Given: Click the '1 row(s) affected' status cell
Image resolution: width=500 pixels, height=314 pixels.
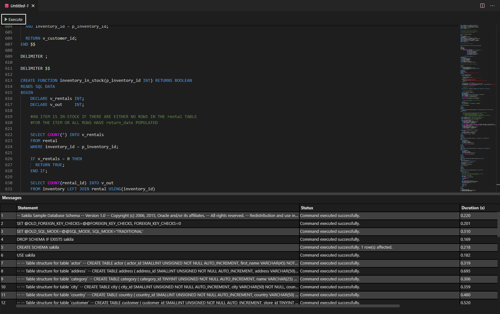Looking at the screenshot, I should pyautogui.click(x=376, y=247).
